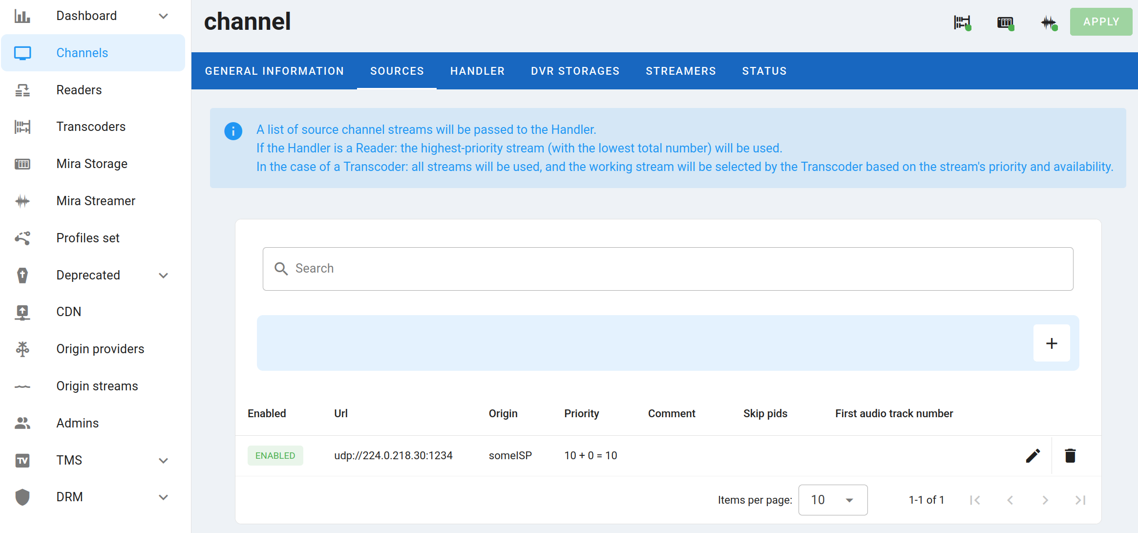
Task: Open Profiles set in the sidebar
Action: coord(88,238)
